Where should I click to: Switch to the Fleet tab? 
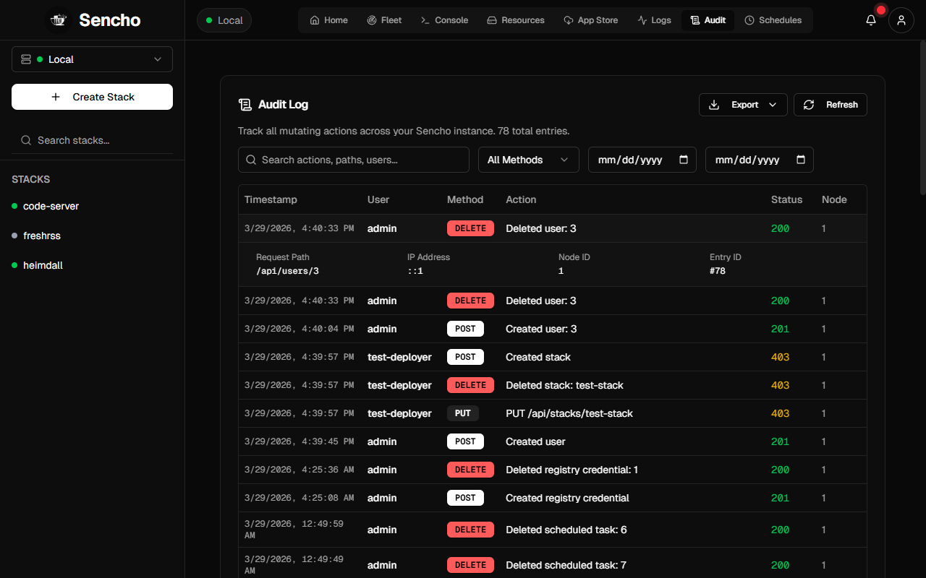[x=384, y=20]
